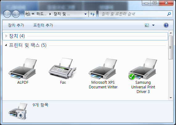The image size is (176, 125).
Task: Click the vertical scrollbar thumb
Action: pos(171,47)
